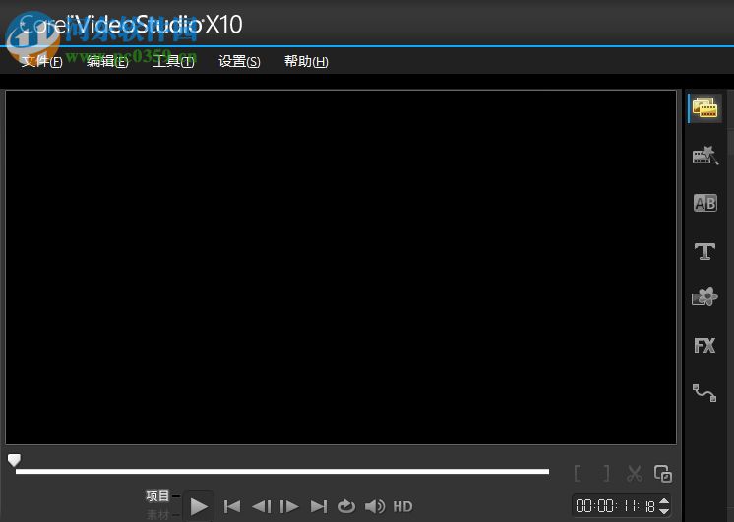Open the Instant Project templates panel
The image size is (734, 522).
[x=705, y=156]
